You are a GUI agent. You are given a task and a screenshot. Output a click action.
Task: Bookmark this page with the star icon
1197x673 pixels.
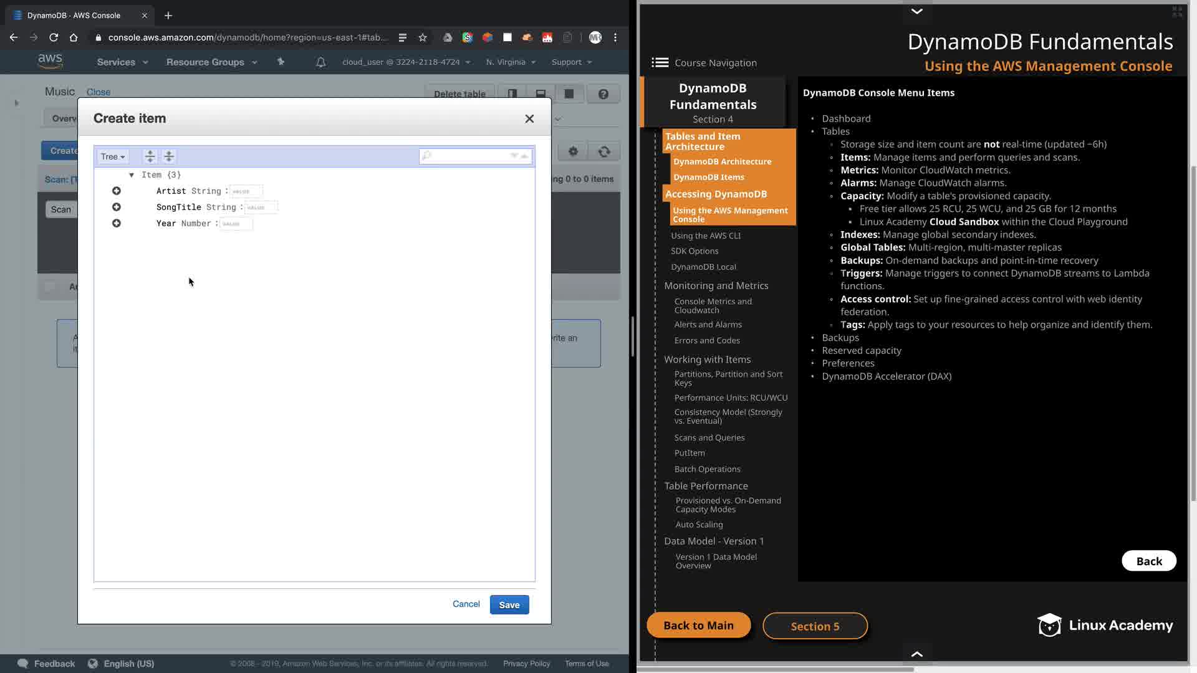(423, 37)
